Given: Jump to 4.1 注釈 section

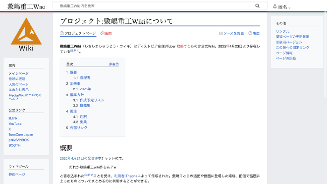Looking at the screenshot, I should [83, 117].
